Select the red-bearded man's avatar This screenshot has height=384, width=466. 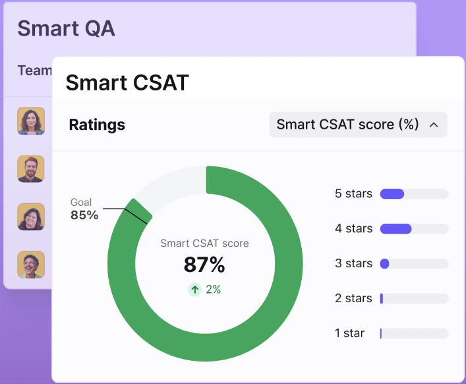(x=31, y=169)
